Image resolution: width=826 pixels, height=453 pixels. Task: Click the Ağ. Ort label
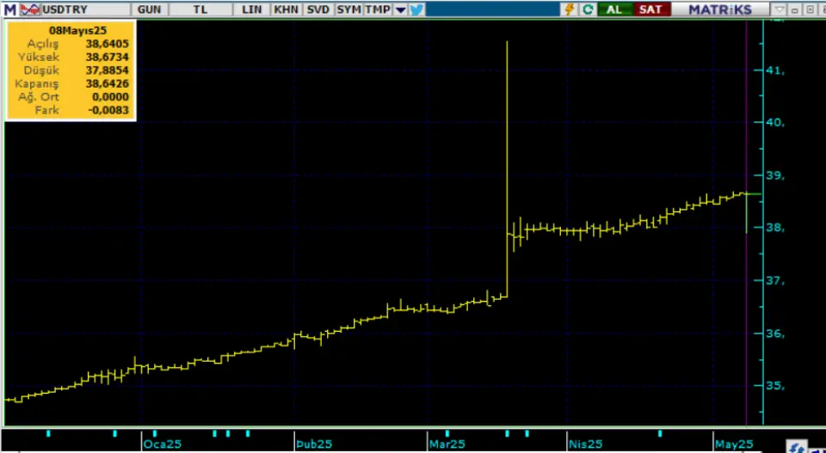click(x=39, y=97)
